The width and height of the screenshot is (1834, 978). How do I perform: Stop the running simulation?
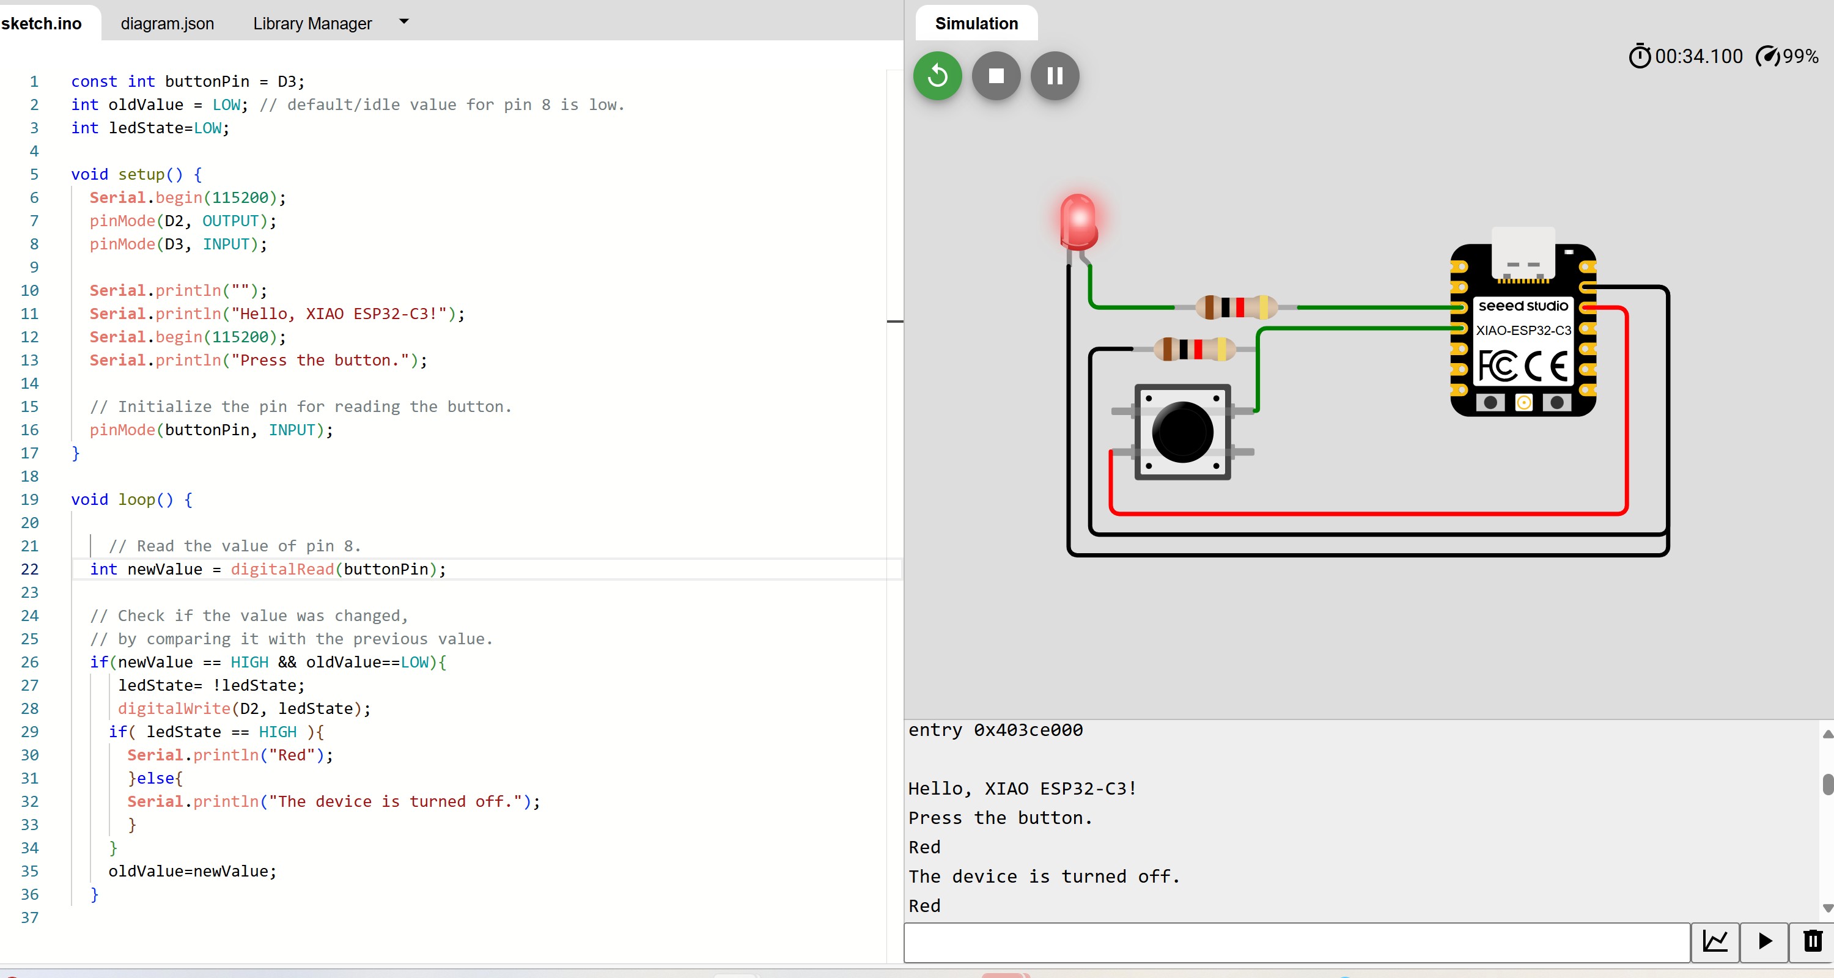[x=996, y=75]
